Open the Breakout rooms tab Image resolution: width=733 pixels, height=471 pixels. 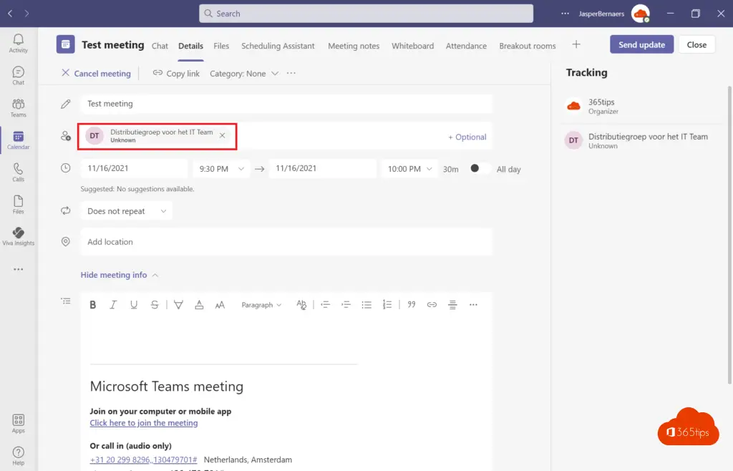[528, 46]
